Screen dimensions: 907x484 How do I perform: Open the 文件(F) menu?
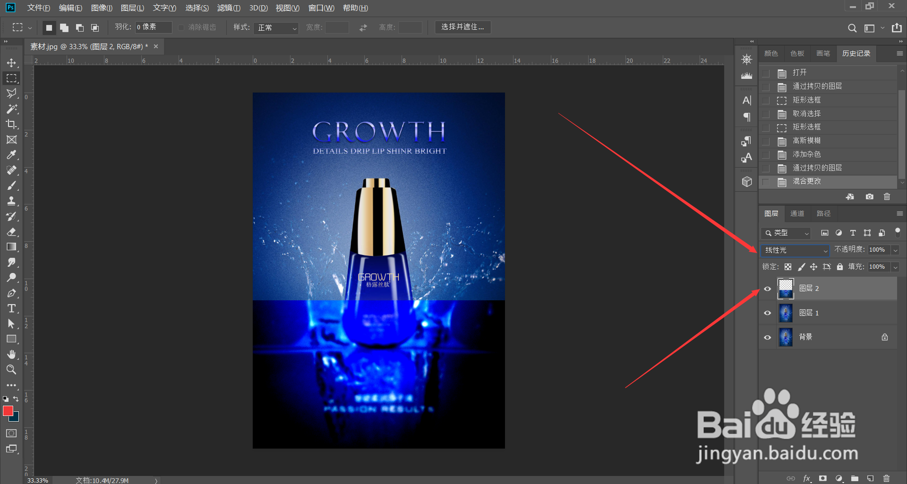(38, 8)
